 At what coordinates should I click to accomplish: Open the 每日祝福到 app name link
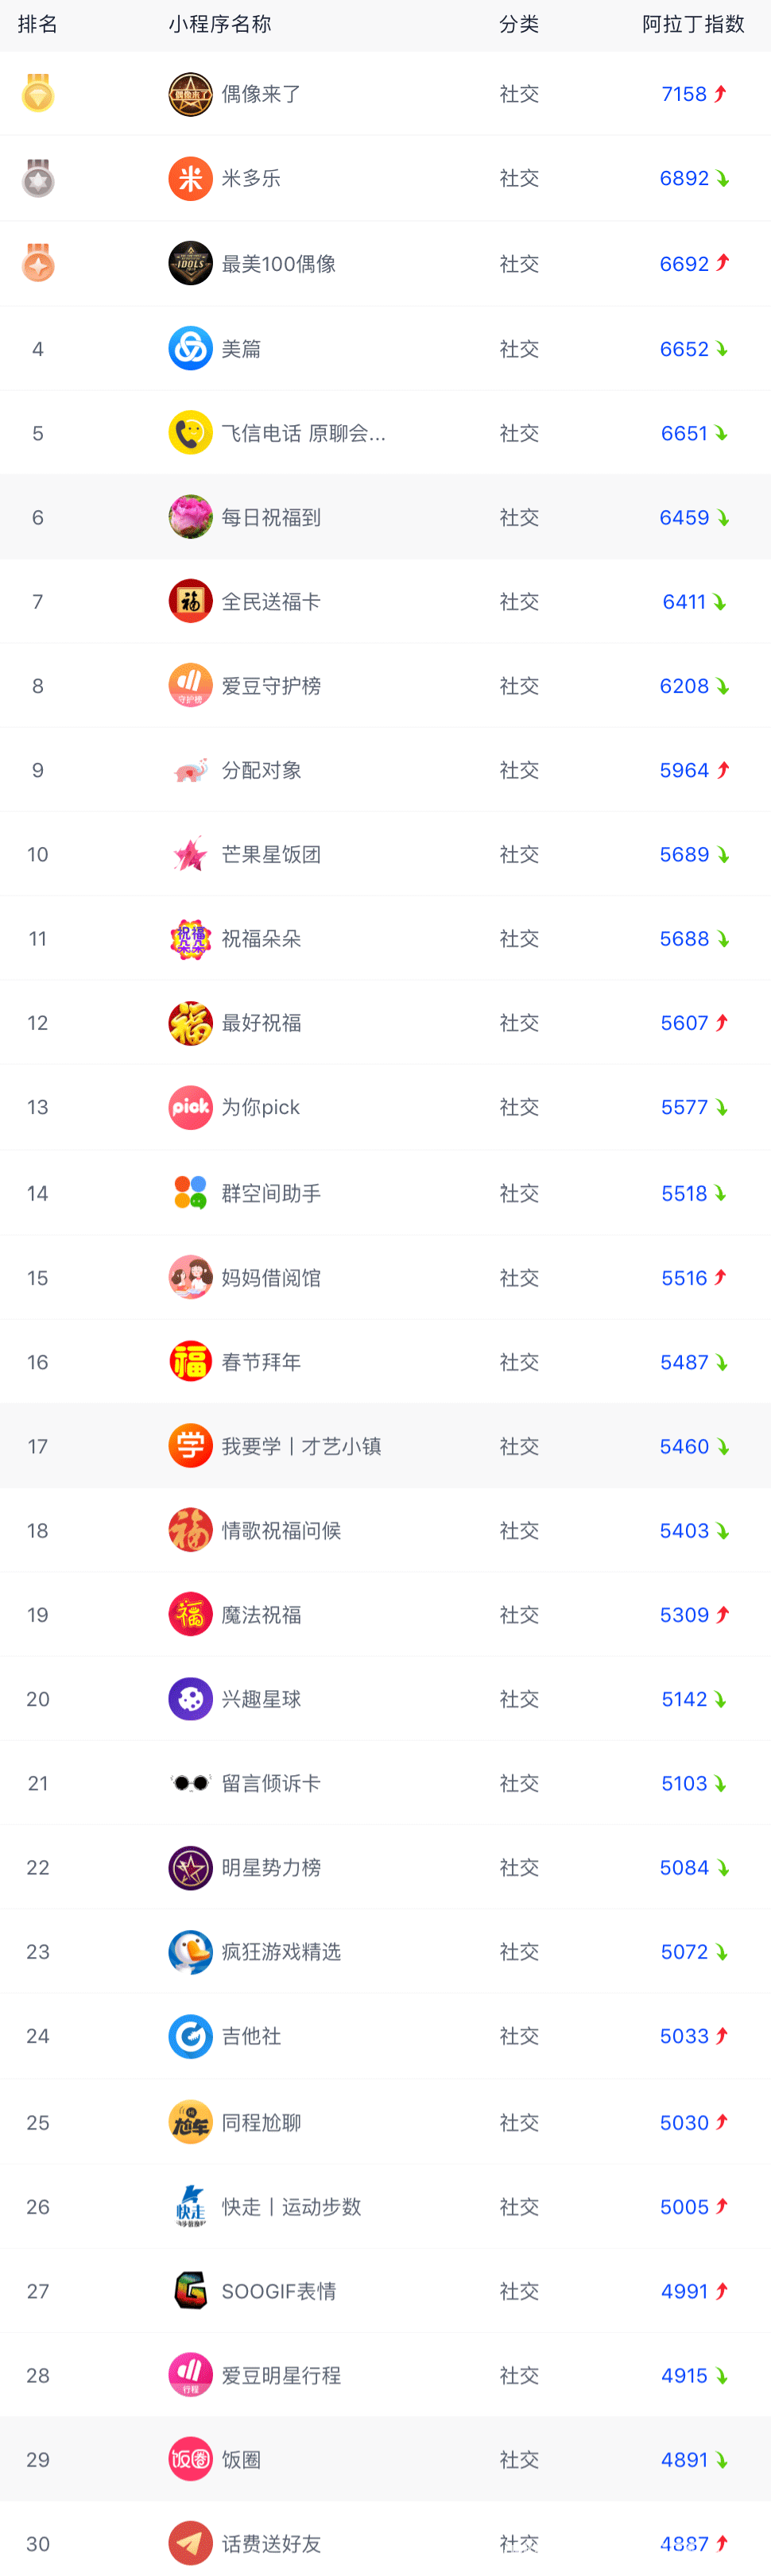(x=271, y=517)
